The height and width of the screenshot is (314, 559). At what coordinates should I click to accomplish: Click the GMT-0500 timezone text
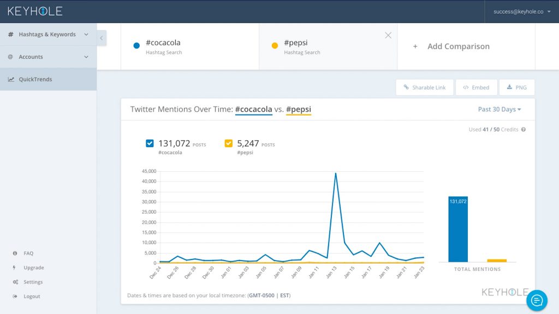(x=261, y=295)
